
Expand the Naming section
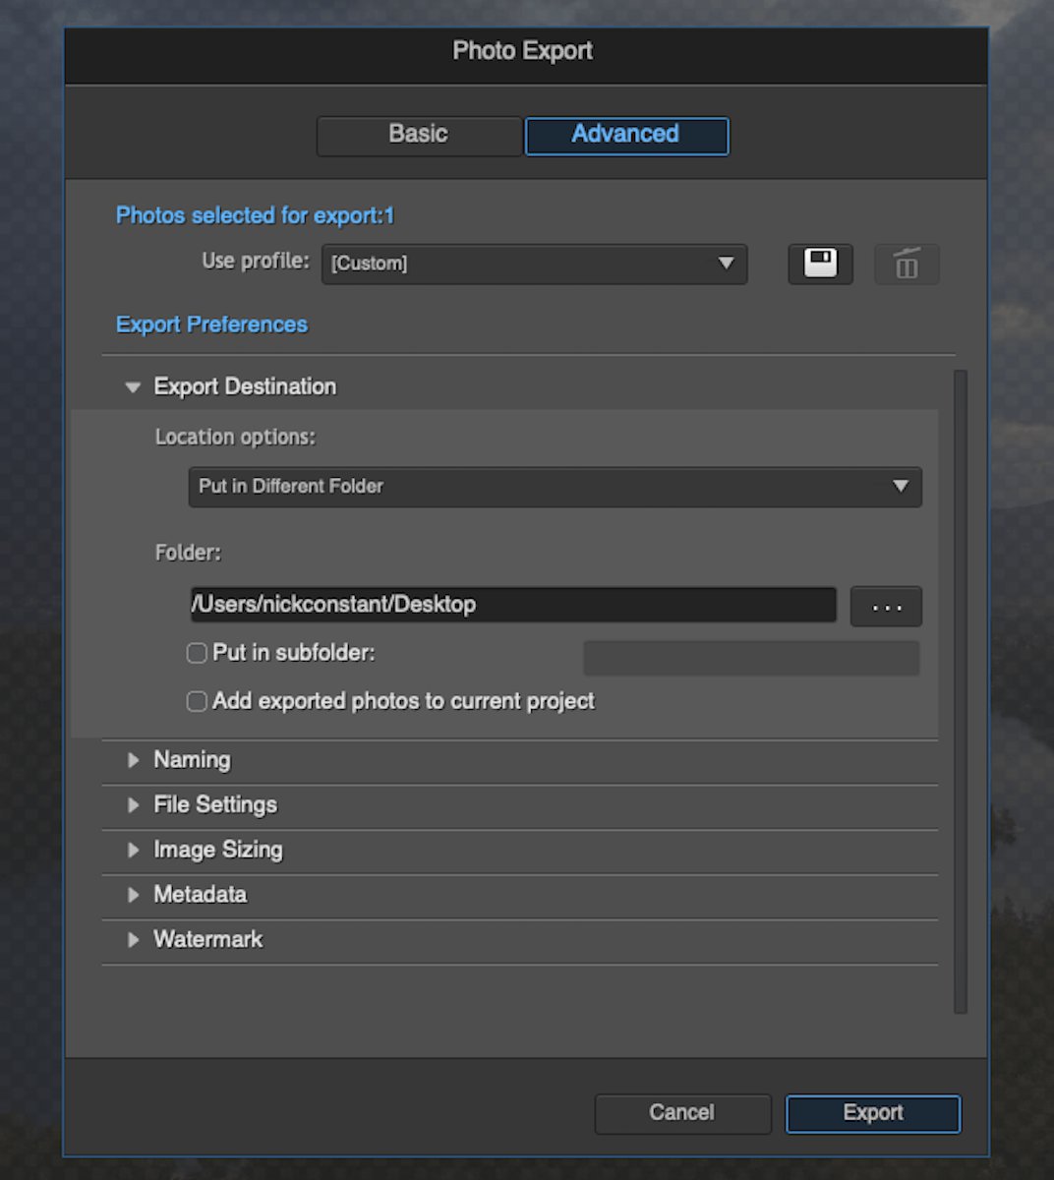[x=134, y=759]
